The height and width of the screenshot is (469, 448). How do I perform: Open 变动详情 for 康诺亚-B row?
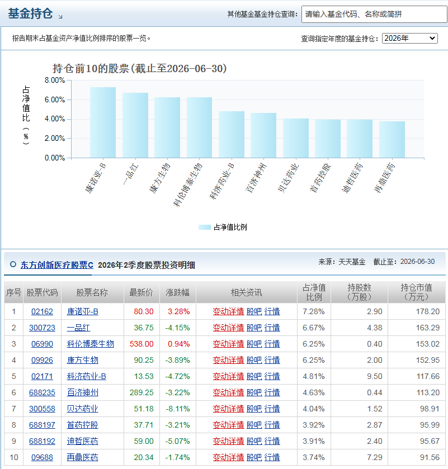pyautogui.click(x=228, y=312)
